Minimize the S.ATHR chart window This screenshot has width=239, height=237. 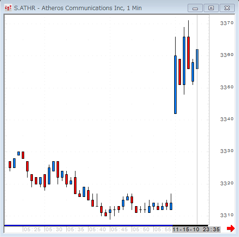pos(195,8)
